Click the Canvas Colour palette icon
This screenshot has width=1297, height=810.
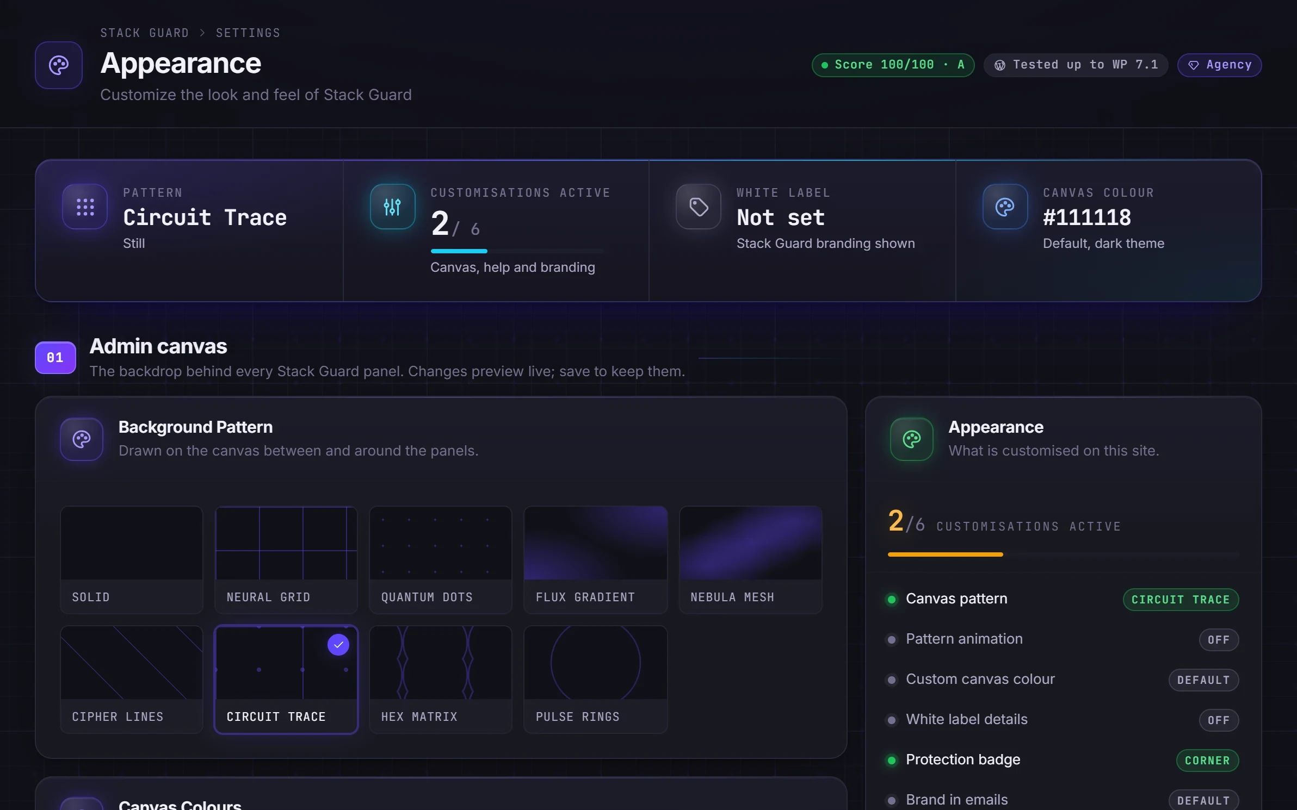point(1005,207)
